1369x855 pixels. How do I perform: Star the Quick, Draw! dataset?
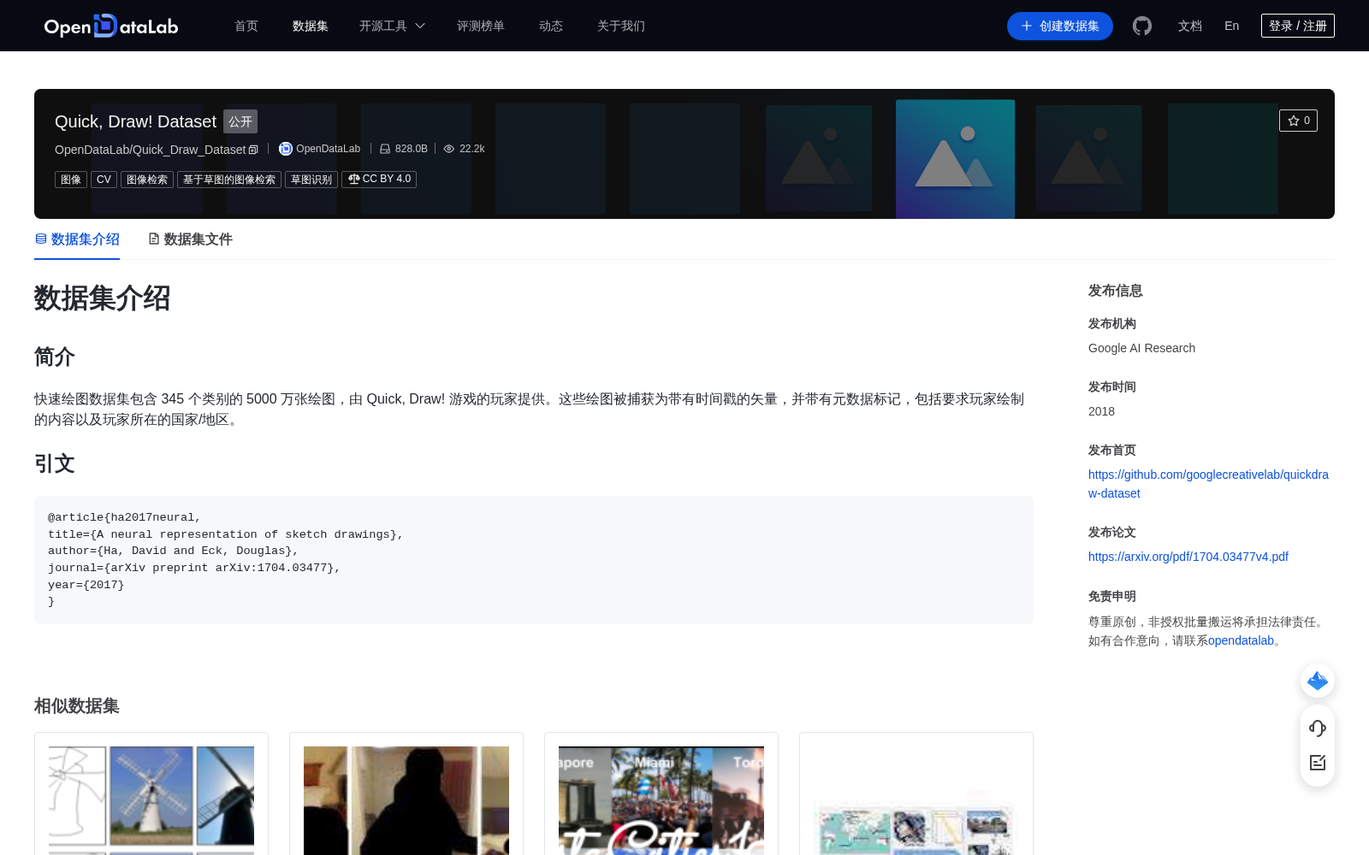coord(1298,121)
